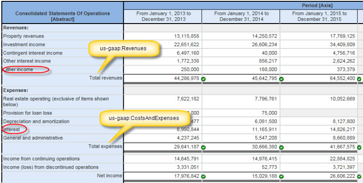The image size is (363, 183).
Task: Select the Period [Axis] header
Action: tap(317, 5)
